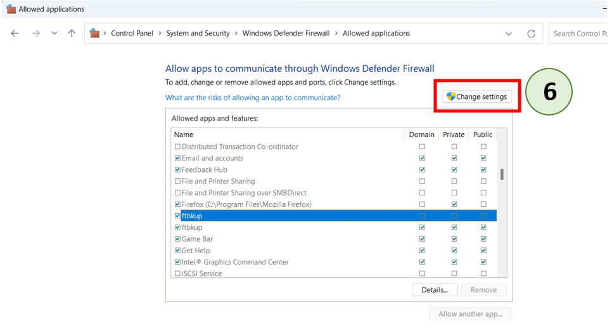Click the Refresh icon beside address bar
612x335 pixels.
tap(531, 34)
